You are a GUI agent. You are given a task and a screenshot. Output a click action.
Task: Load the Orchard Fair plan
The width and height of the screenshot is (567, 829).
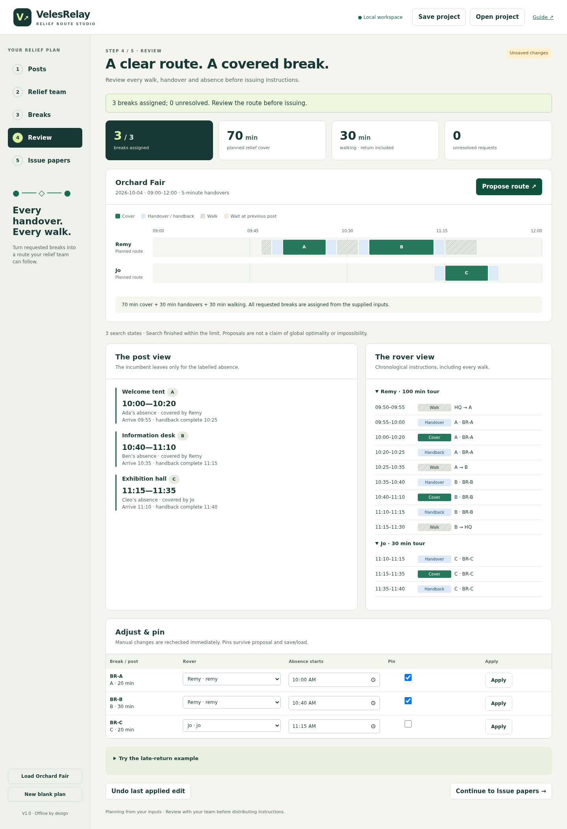[45, 776]
